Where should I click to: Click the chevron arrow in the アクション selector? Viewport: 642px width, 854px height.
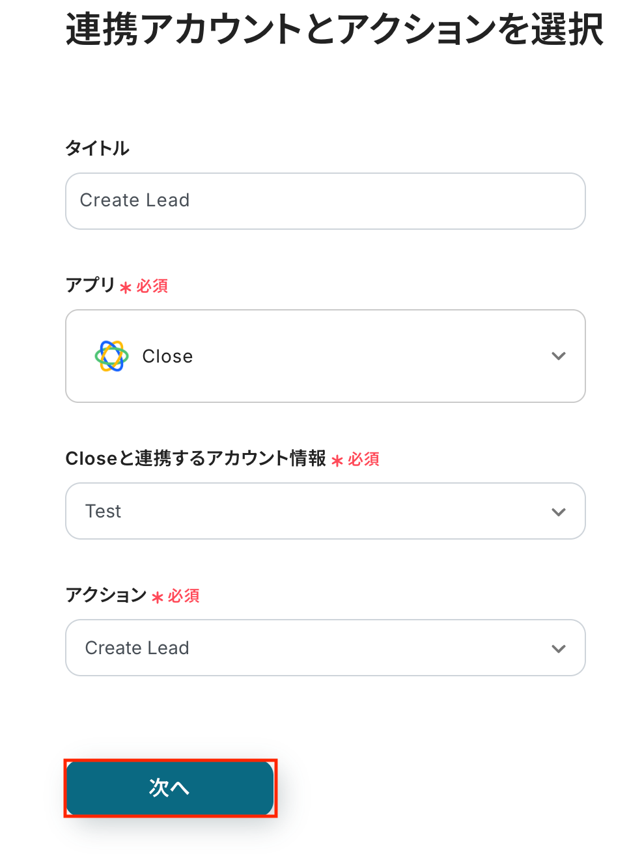[x=558, y=648]
